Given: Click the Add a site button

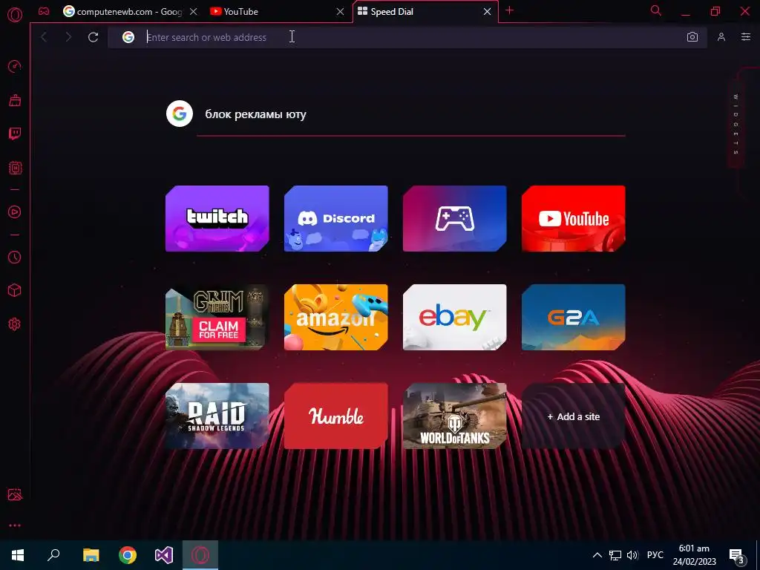Looking at the screenshot, I should (x=574, y=416).
